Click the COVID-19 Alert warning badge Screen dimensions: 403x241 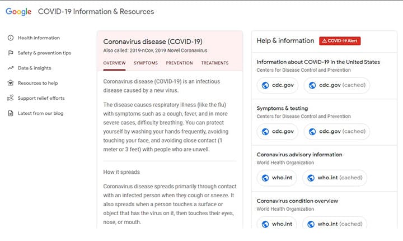pyautogui.click(x=340, y=41)
